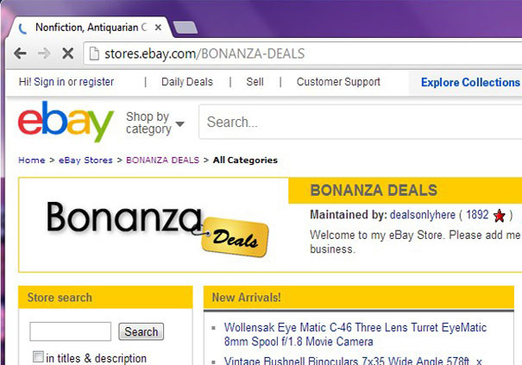Click the Bonanza Deals store logo
This screenshot has width=522, height=365.
click(155, 226)
